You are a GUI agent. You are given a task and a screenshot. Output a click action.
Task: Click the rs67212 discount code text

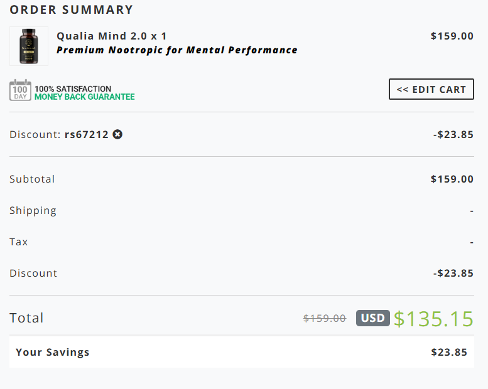[86, 134]
